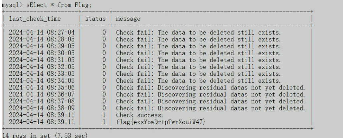Click status value 0 in 08:30:05 row
Screen dimensions: 343x138
click(x=104, y=53)
